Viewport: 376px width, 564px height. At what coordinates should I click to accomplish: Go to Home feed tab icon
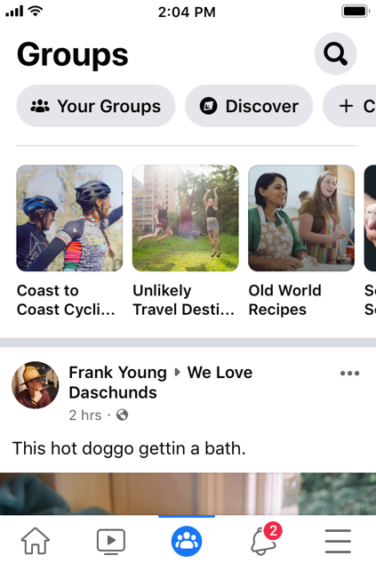(35, 540)
